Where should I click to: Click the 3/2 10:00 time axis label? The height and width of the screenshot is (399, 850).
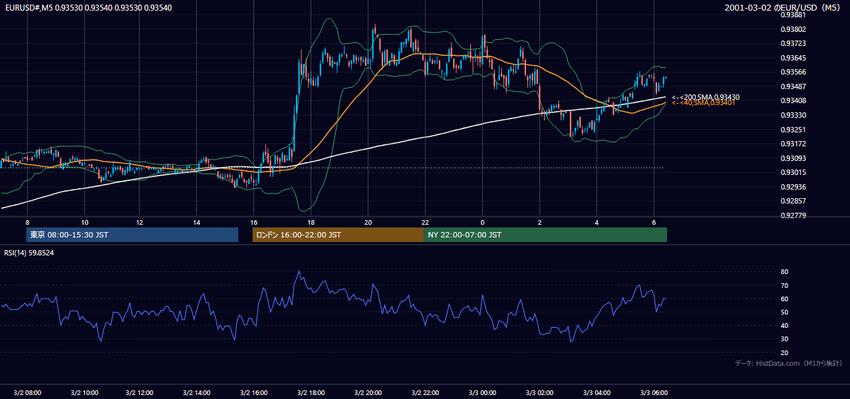[x=84, y=393]
